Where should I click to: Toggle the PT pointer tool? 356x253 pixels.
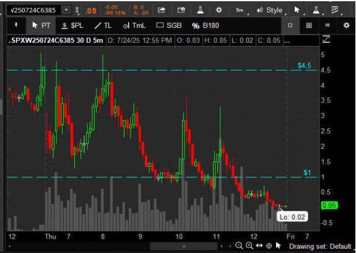click(41, 25)
